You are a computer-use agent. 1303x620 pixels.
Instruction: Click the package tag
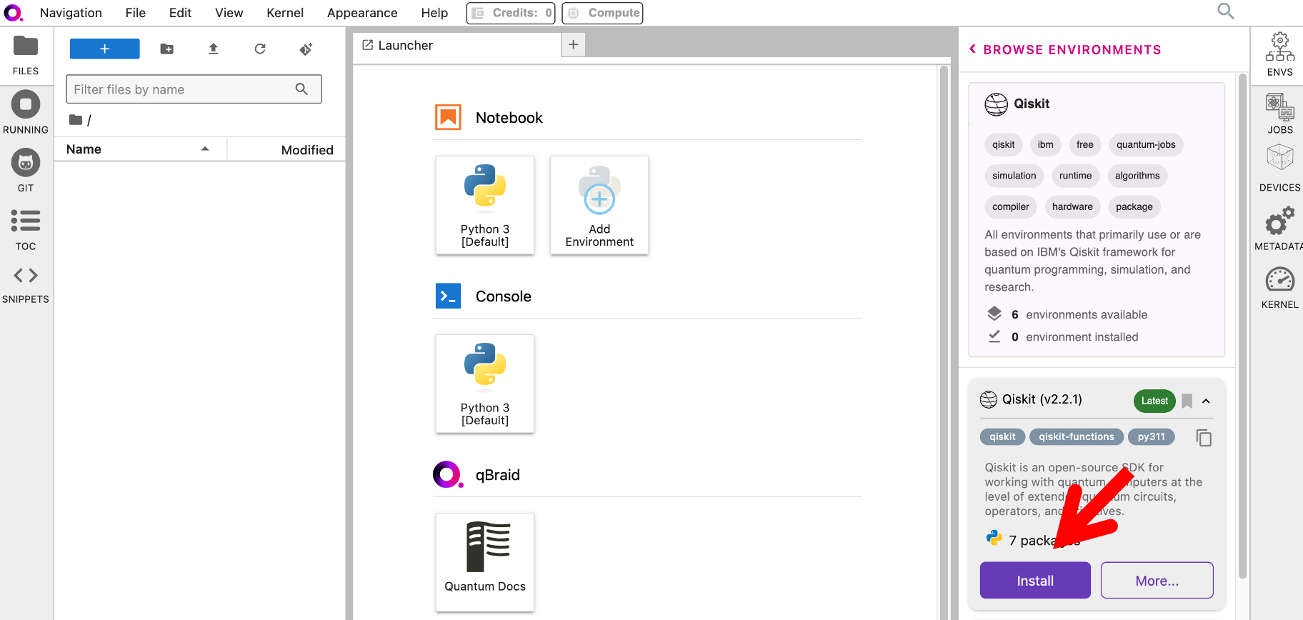(x=1134, y=207)
